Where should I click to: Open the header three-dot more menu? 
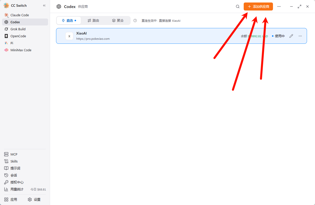point(279,6)
